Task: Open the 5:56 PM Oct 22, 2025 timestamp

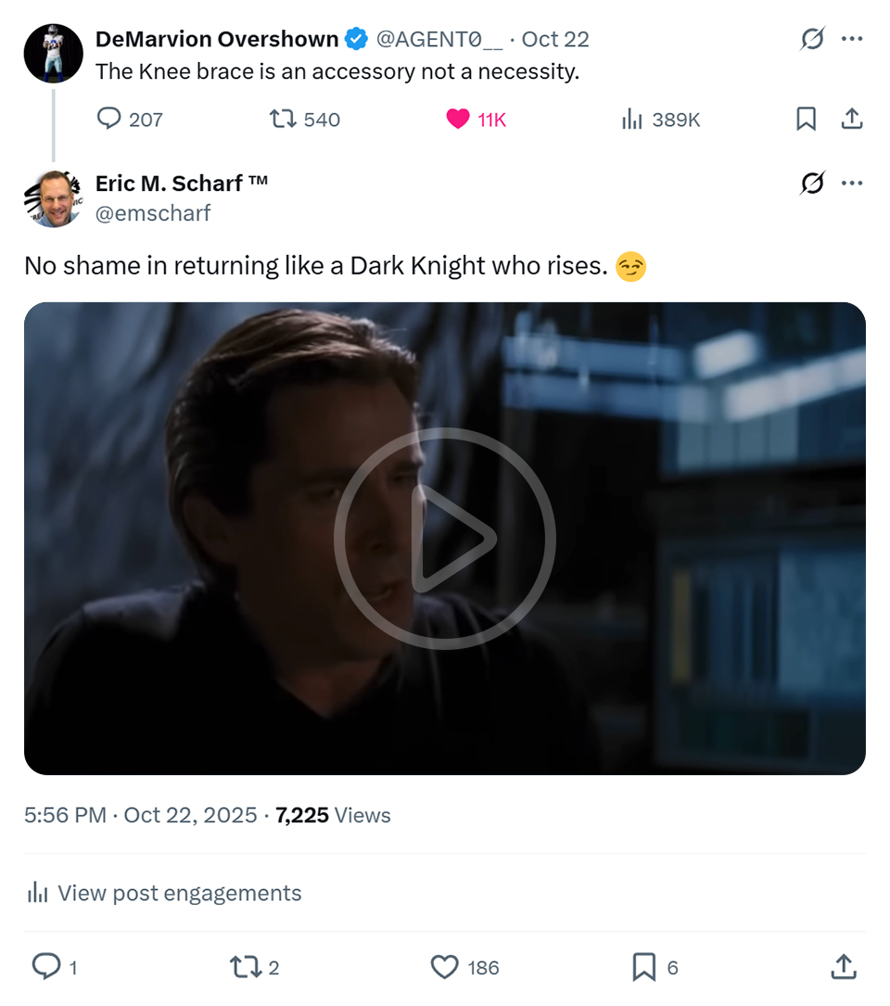Action: (x=141, y=815)
